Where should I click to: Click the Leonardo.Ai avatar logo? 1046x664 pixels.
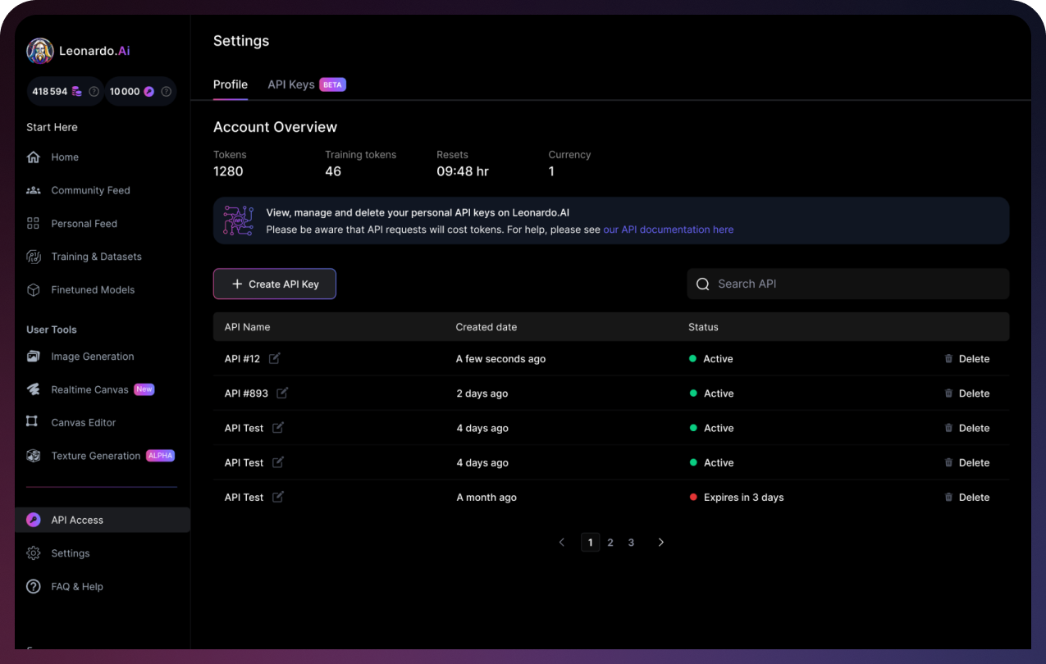[x=39, y=51]
